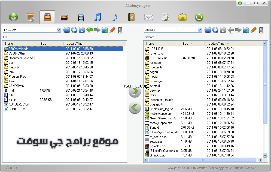Refresh the left pane file list
Image resolution: width=271 pixels, height=172 pixels.
coord(74,30)
